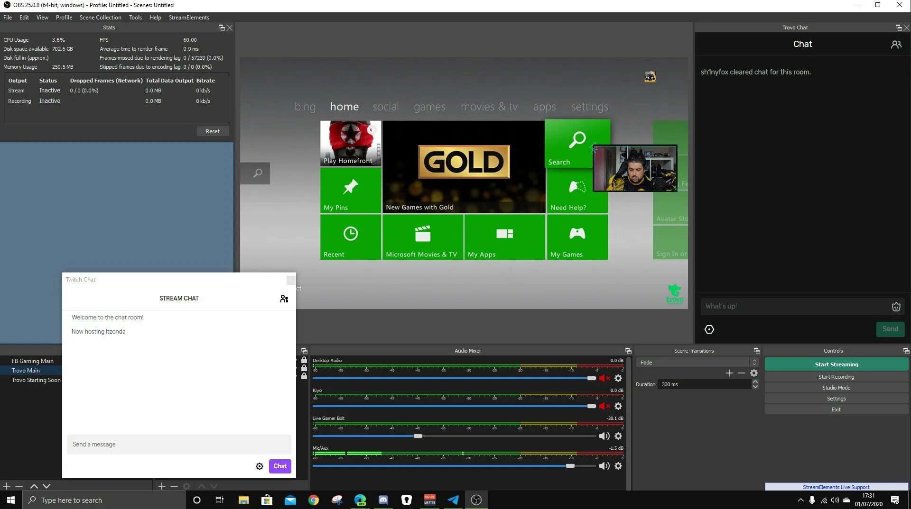Open Mic/Aux audio settings gear
The height and width of the screenshot is (509, 911).
tap(618, 466)
